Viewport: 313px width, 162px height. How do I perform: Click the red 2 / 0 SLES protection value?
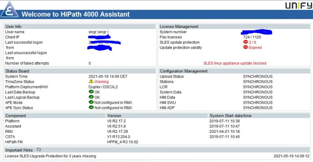coord(252,42)
